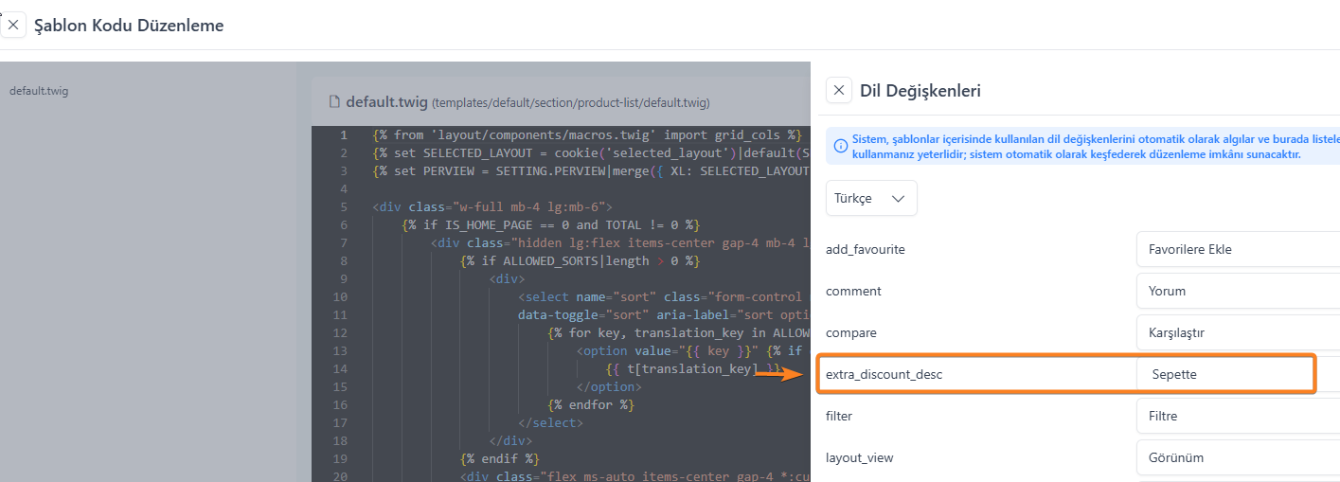Close the Şablon Kodu Düzenleme window
The image size is (1340, 482).
coord(13,25)
